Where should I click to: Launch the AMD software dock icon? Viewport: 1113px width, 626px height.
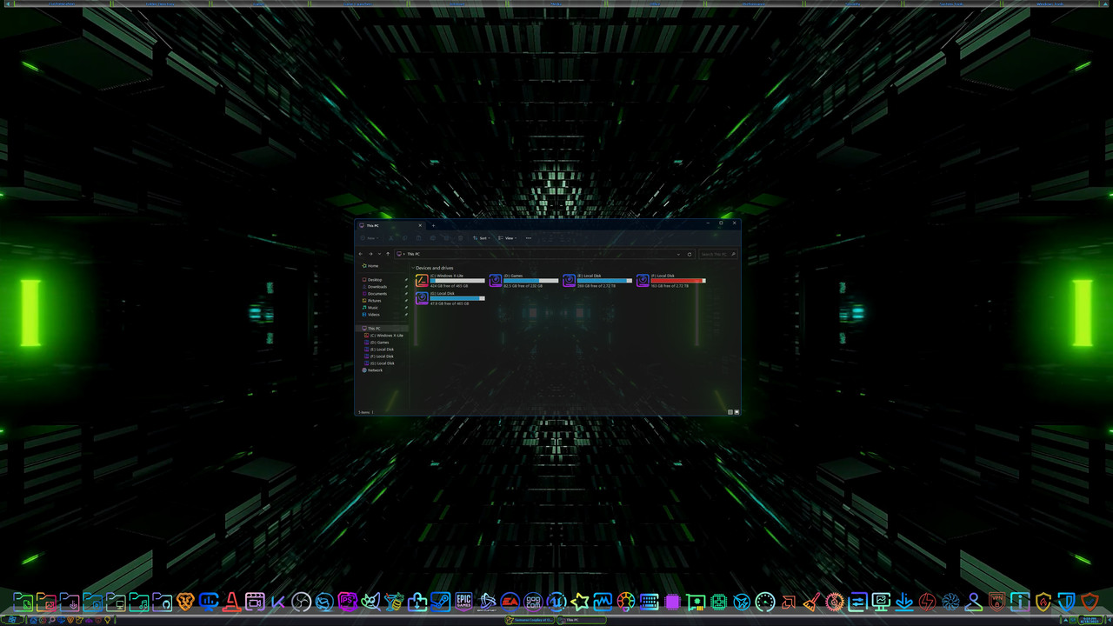789,601
